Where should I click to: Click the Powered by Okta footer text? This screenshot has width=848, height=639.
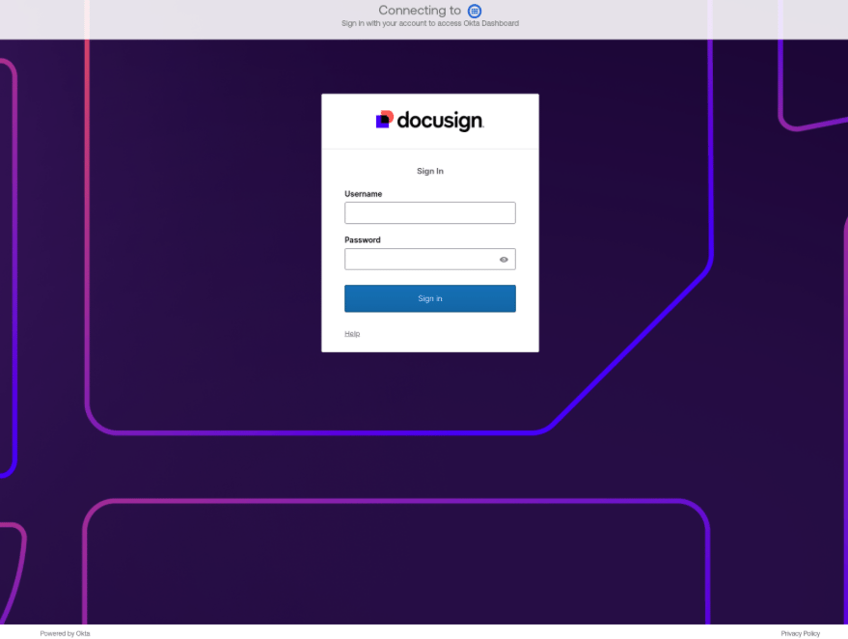[65, 633]
